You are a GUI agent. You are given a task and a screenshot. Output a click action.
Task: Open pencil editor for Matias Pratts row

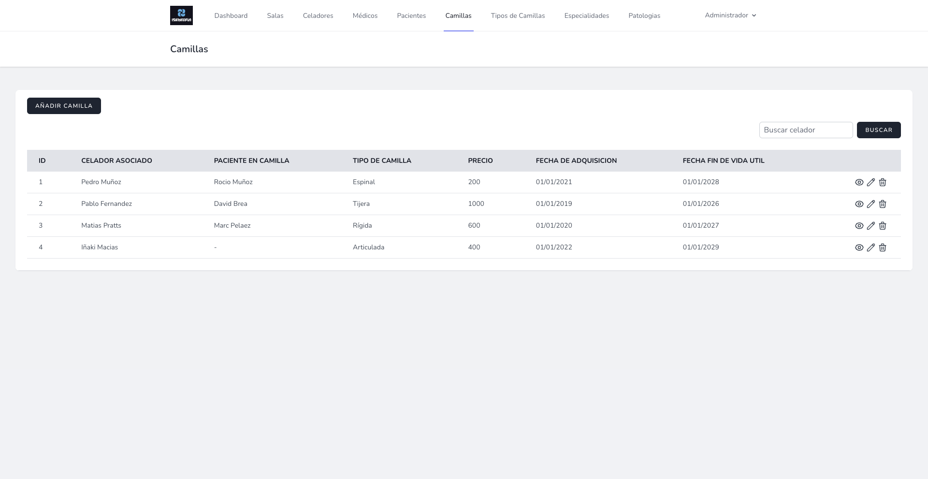click(870, 226)
